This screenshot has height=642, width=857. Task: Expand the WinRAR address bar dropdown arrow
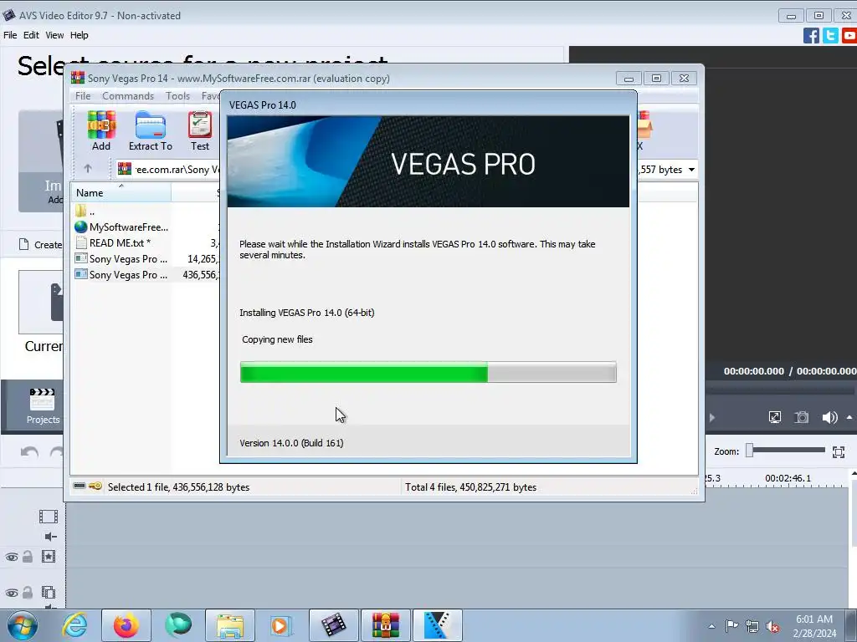691,170
